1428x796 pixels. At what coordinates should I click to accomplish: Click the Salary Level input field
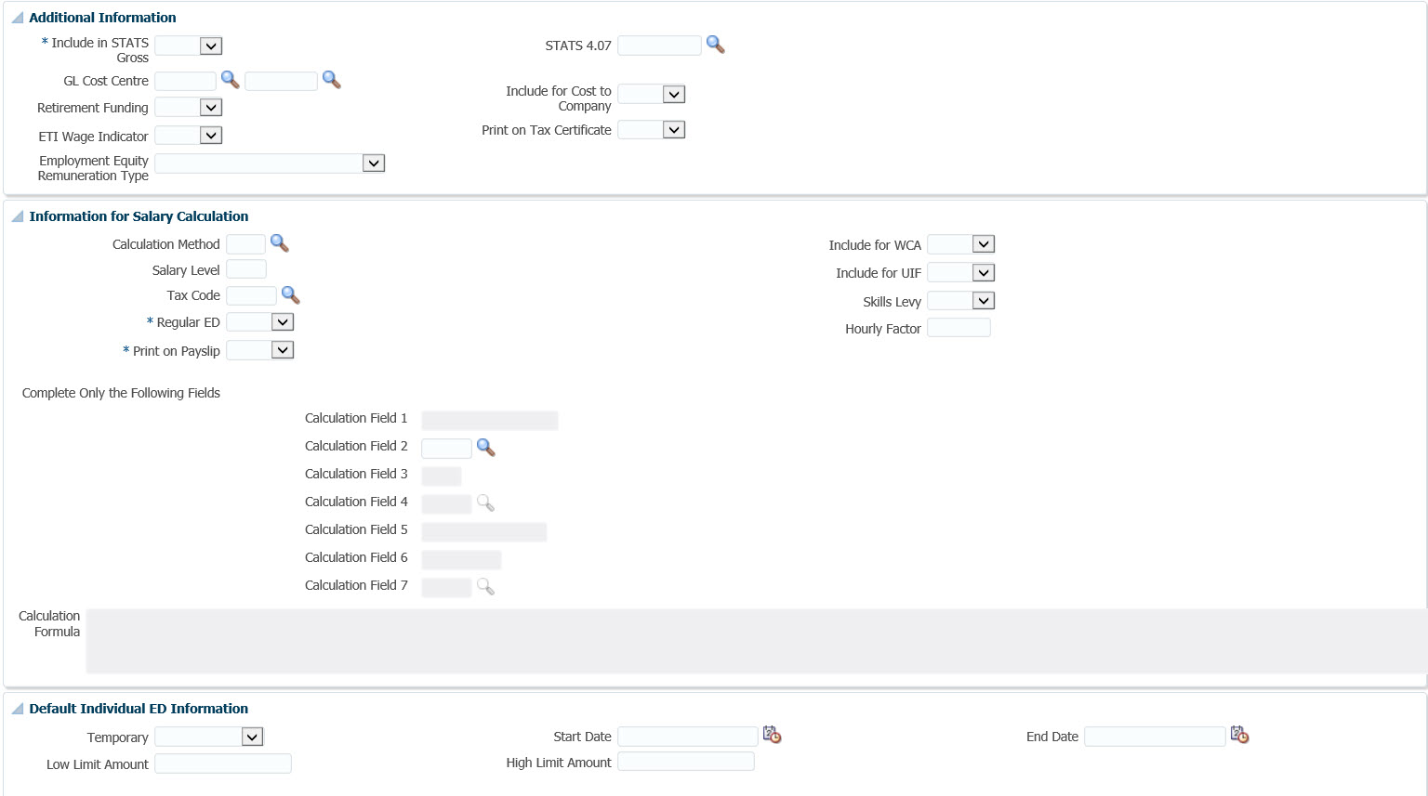[246, 269]
